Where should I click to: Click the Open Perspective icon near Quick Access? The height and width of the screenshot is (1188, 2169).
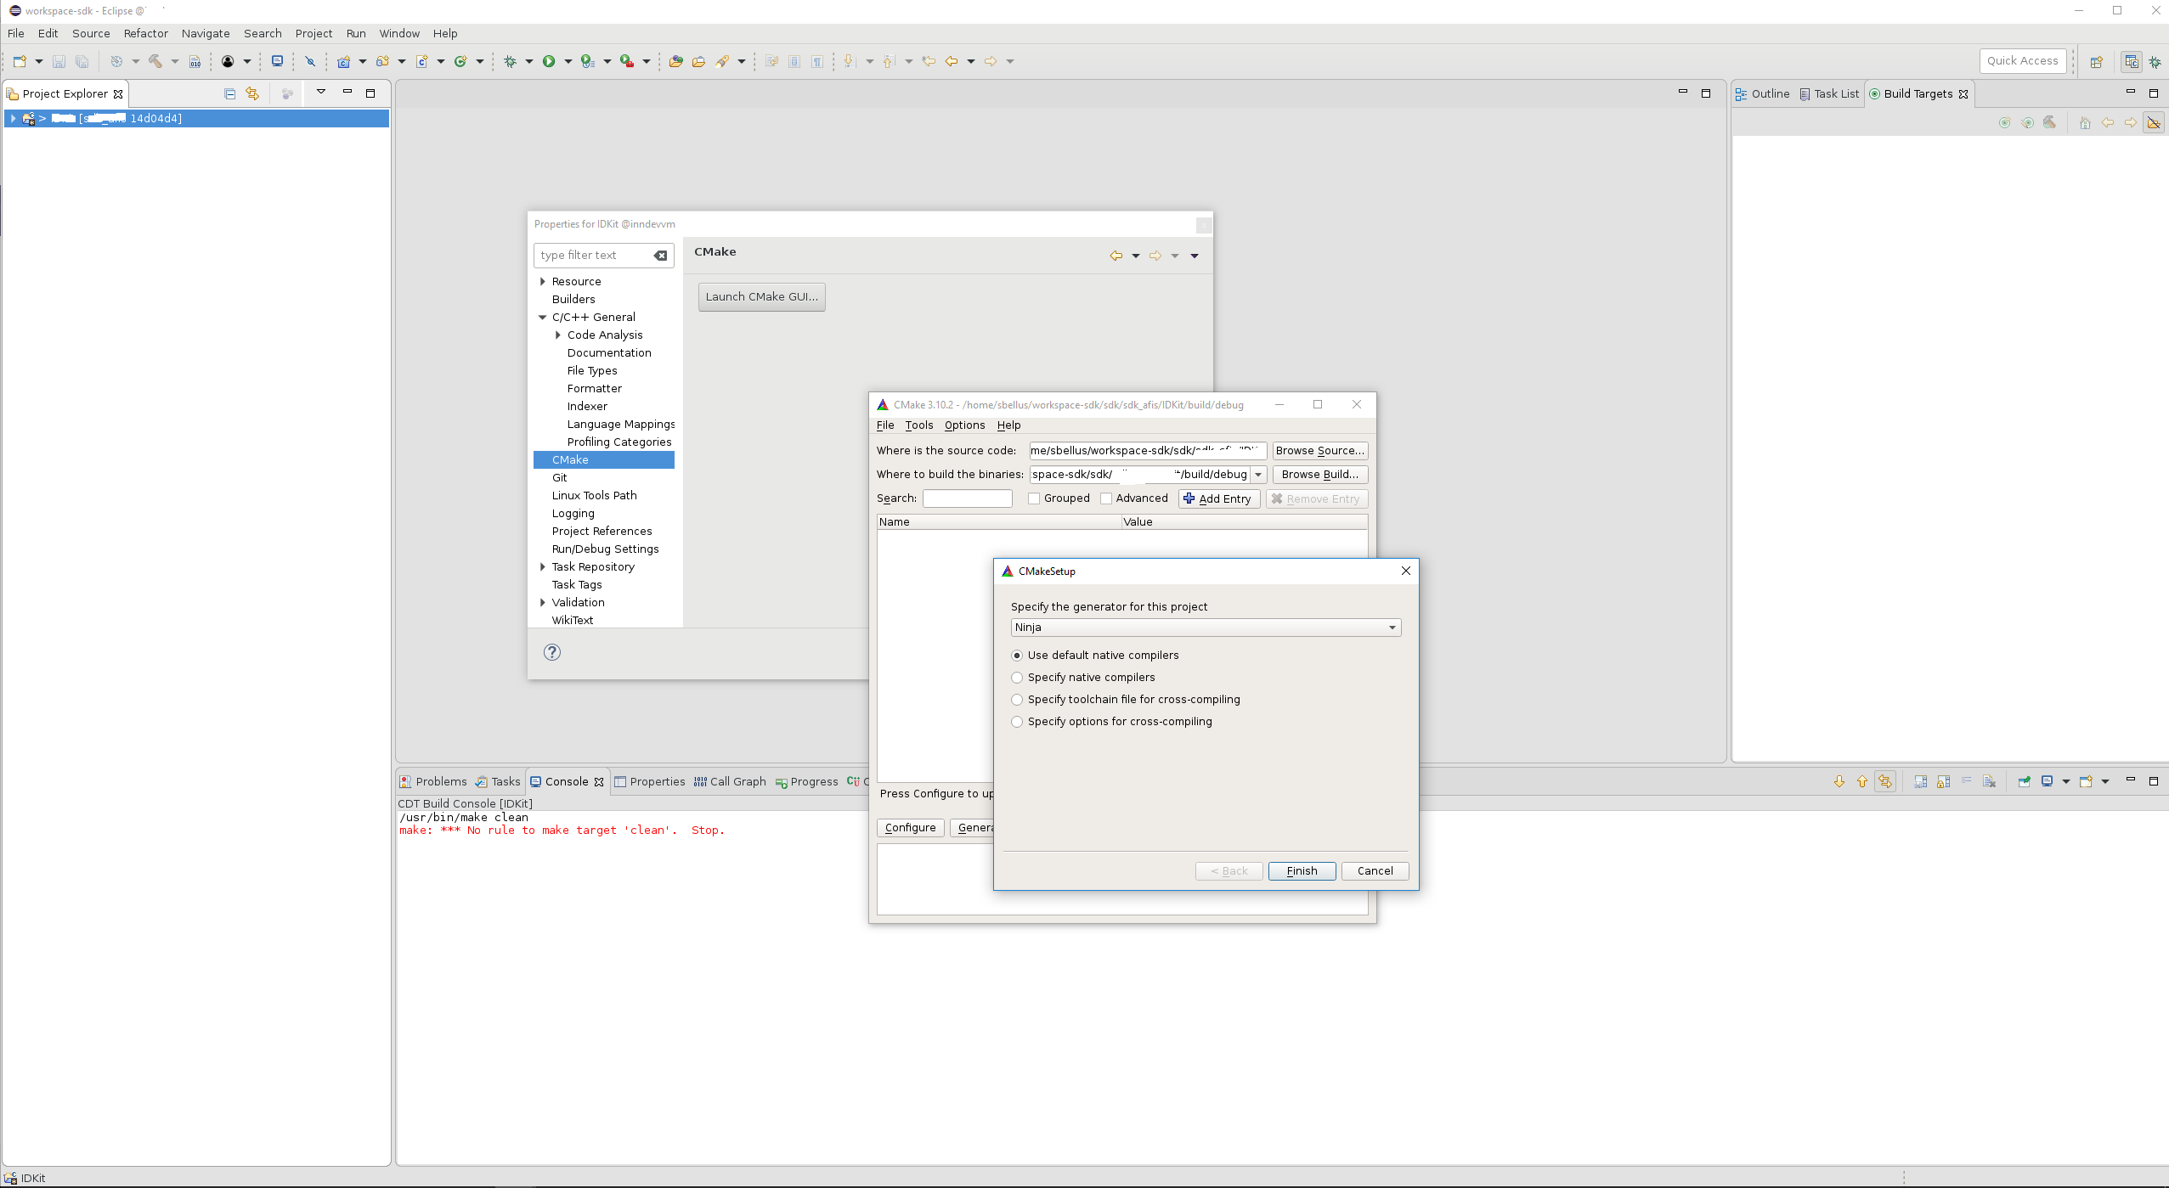[x=2096, y=61]
